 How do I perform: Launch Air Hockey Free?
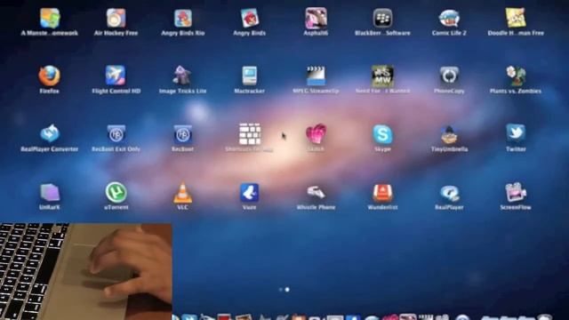(x=116, y=18)
